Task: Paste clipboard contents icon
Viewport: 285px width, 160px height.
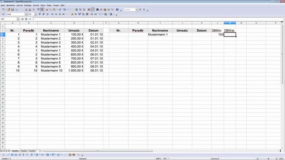Action: tap(54, 9)
